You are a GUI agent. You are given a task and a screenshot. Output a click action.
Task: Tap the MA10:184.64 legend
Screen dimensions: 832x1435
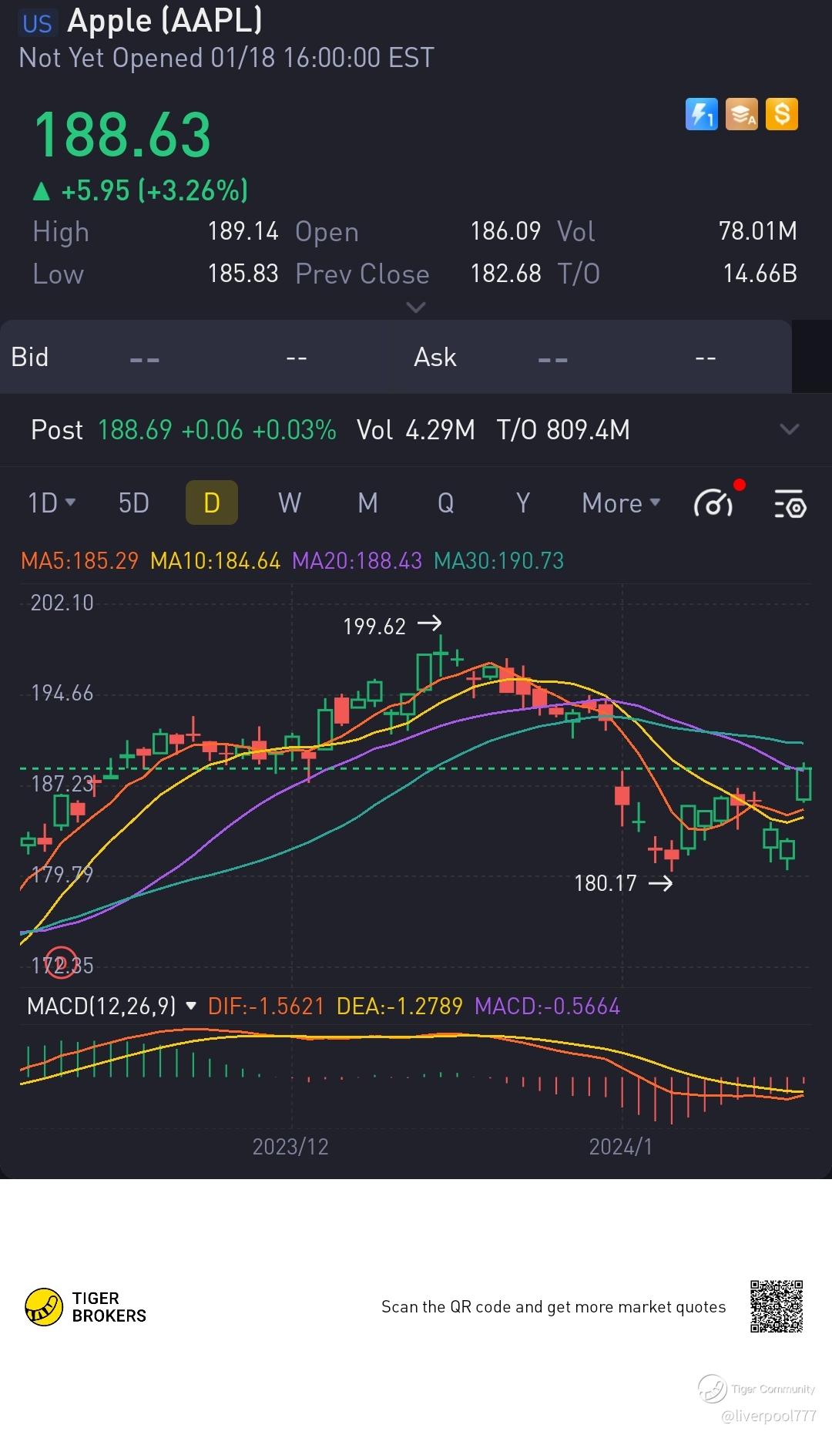[x=215, y=560]
